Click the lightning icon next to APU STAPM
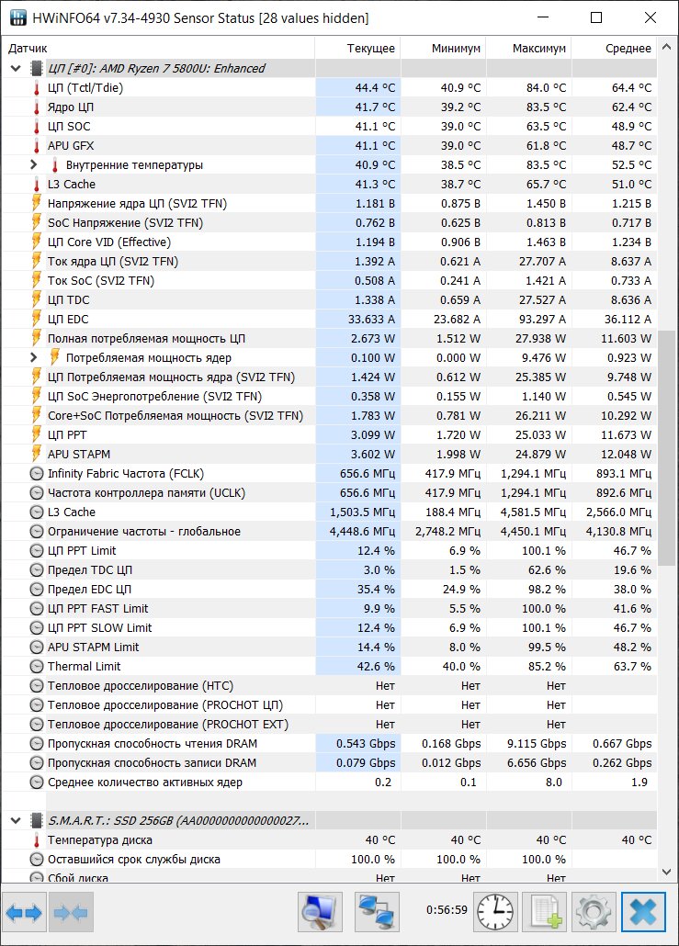The width and height of the screenshot is (679, 946). tap(37, 455)
